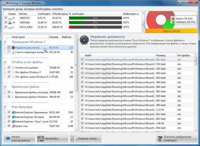Enable Список переходов Jump List checkbox
200x146 pixels.
coord(9,52)
